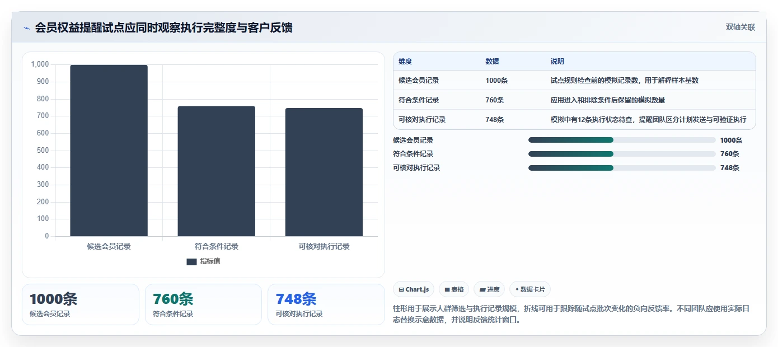Click the Chart.js chip
Image resolution: width=778 pixels, height=347 pixels.
tap(414, 289)
